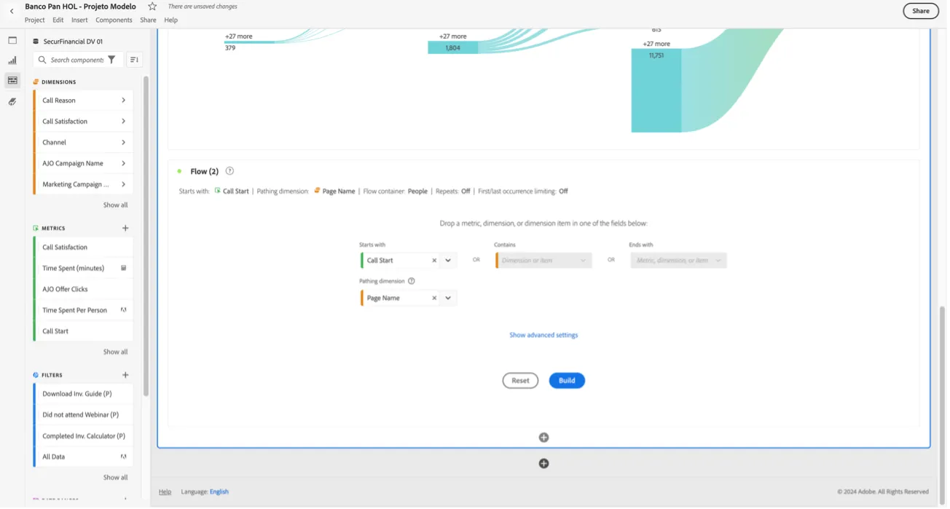Click the filter funnel icon in component search

click(111, 60)
